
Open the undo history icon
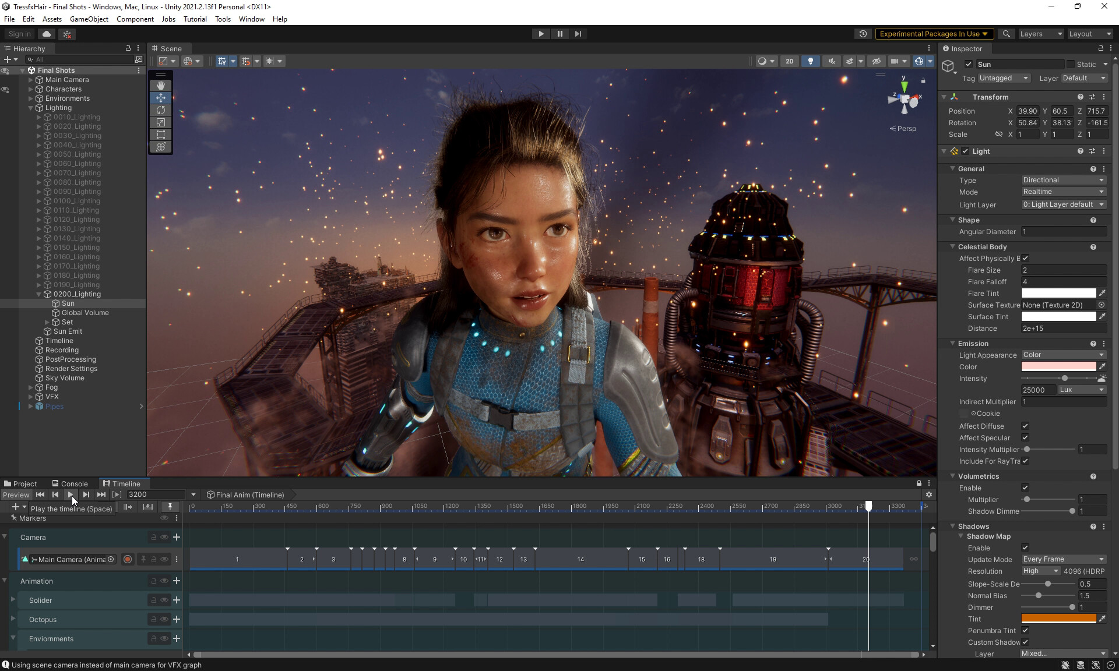(x=863, y=34)
